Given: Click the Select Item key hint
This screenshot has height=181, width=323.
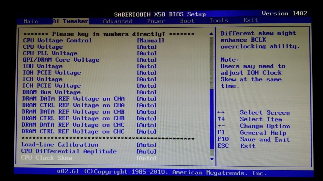Looking at the screenshot, I should click(261, 119).
